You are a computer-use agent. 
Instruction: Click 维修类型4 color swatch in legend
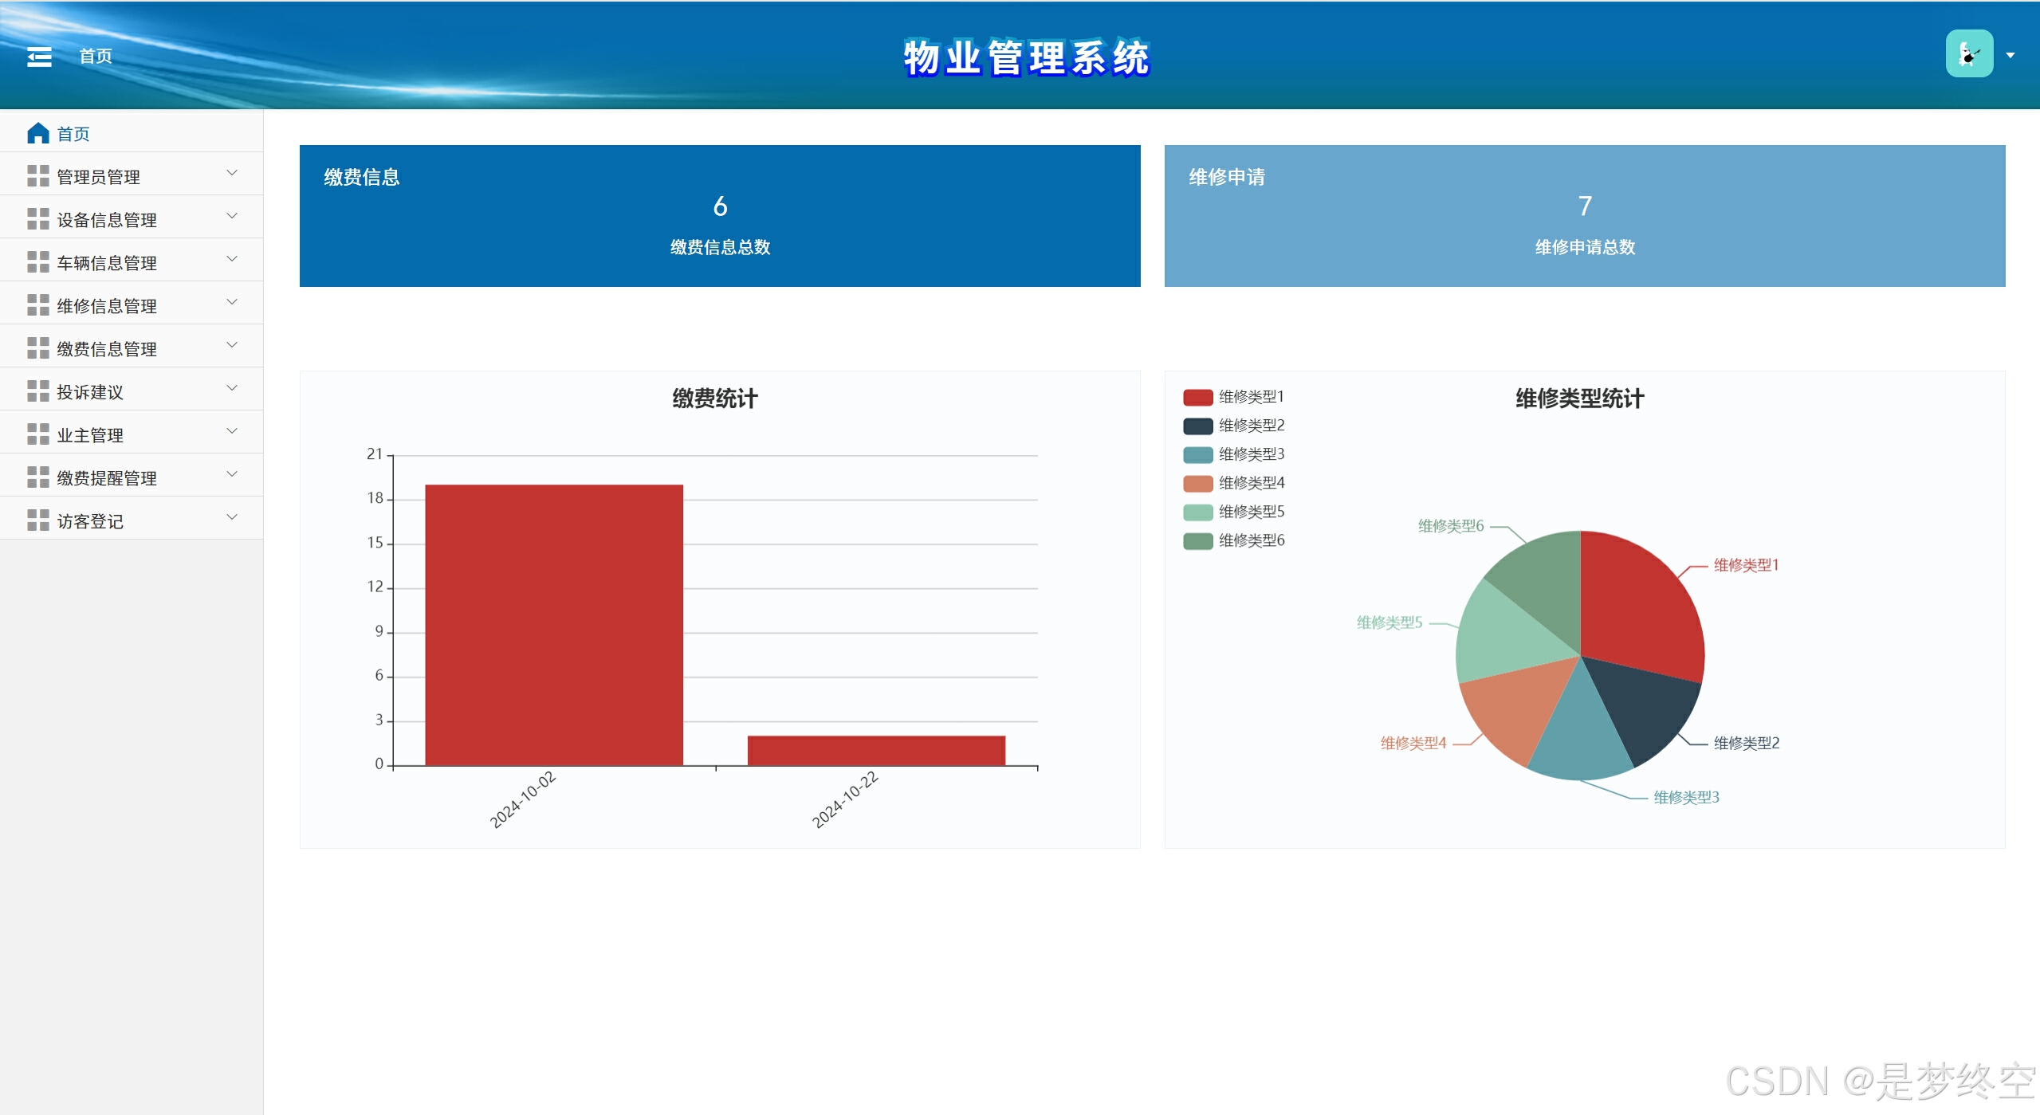click(1197, 483)
